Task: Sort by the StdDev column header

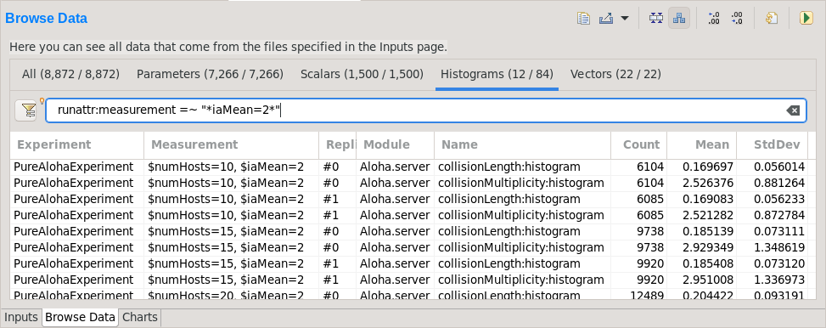Action: pos(773,145)
